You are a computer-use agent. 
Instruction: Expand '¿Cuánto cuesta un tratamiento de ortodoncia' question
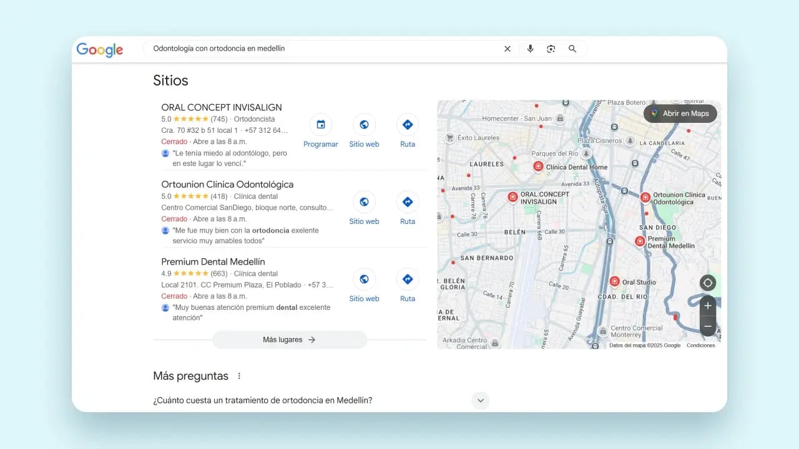tap(480, 400)
